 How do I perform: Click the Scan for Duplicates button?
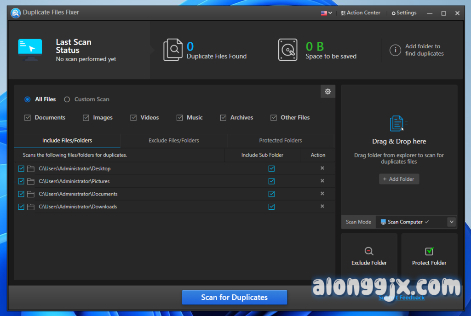point(234,297)
